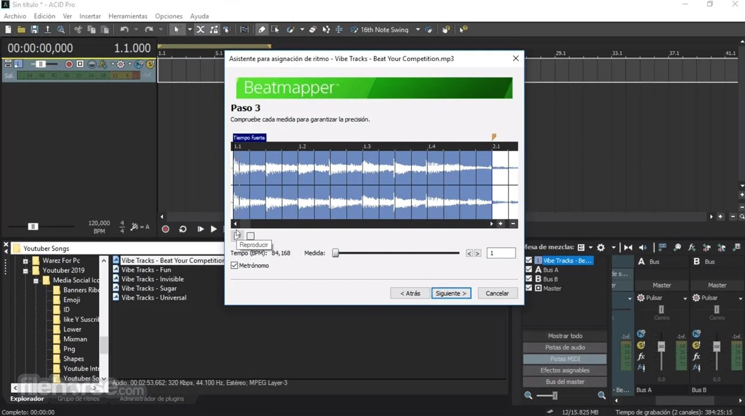745x416 pixels.
Task: Click the New project icon in toolbar
Action: tap(8, 30)
